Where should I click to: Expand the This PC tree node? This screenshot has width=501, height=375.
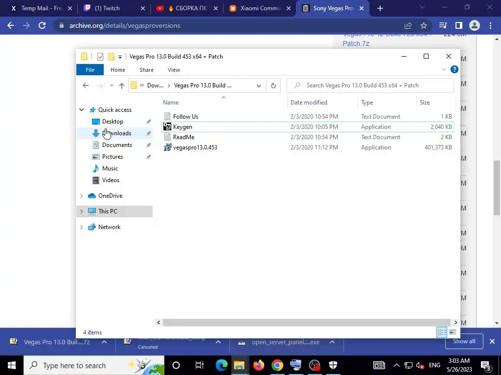click(x=82, y=211)
